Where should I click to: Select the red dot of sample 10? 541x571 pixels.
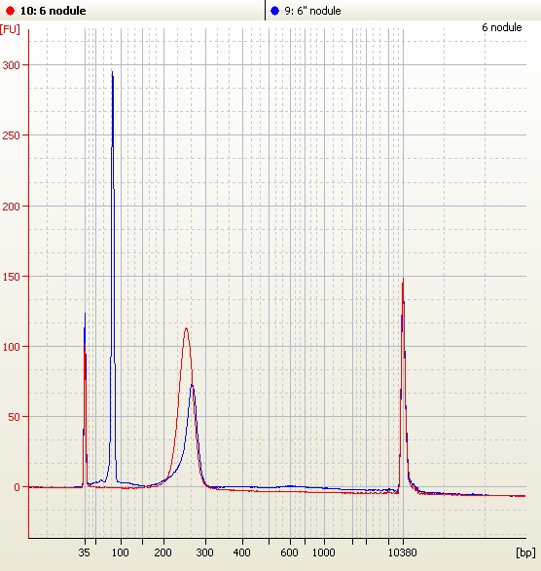click(x=10, y=11)
